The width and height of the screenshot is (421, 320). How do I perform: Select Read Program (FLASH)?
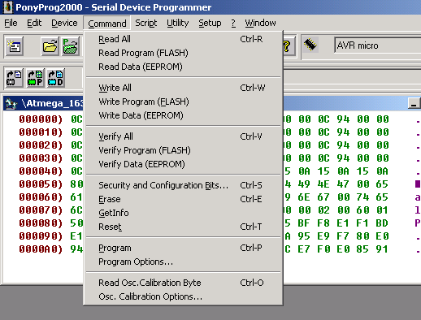pyautogui.click(x=184, y=53)
